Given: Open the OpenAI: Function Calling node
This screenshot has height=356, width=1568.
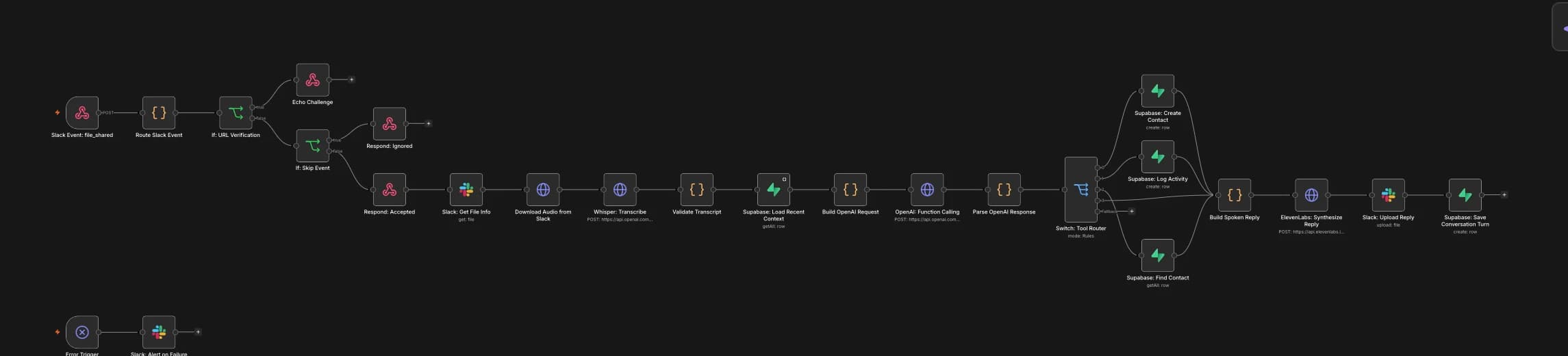Looking at the screenshot, I should point(927,190).
